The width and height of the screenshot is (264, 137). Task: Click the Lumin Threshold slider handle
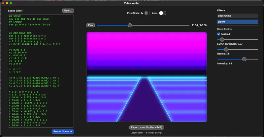tap(222, 39)
